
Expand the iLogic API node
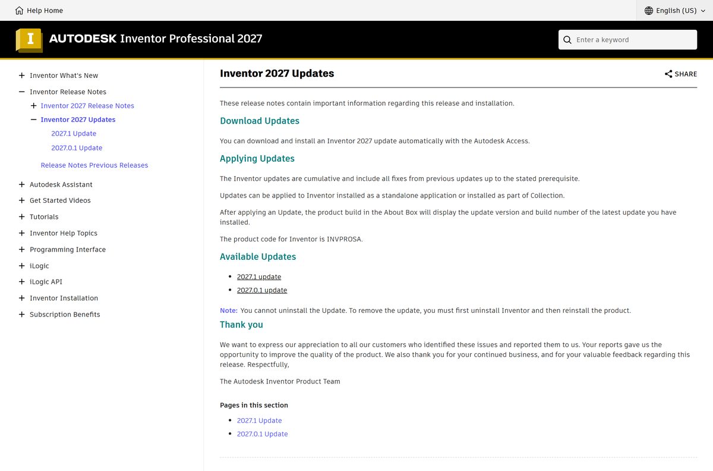click(x=22, y=282)
